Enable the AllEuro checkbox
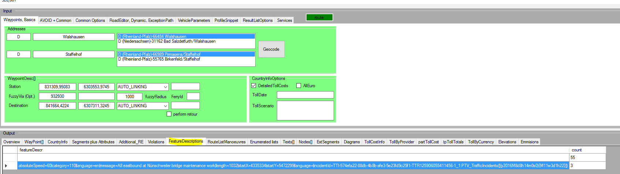 click(x=299, y=86)
